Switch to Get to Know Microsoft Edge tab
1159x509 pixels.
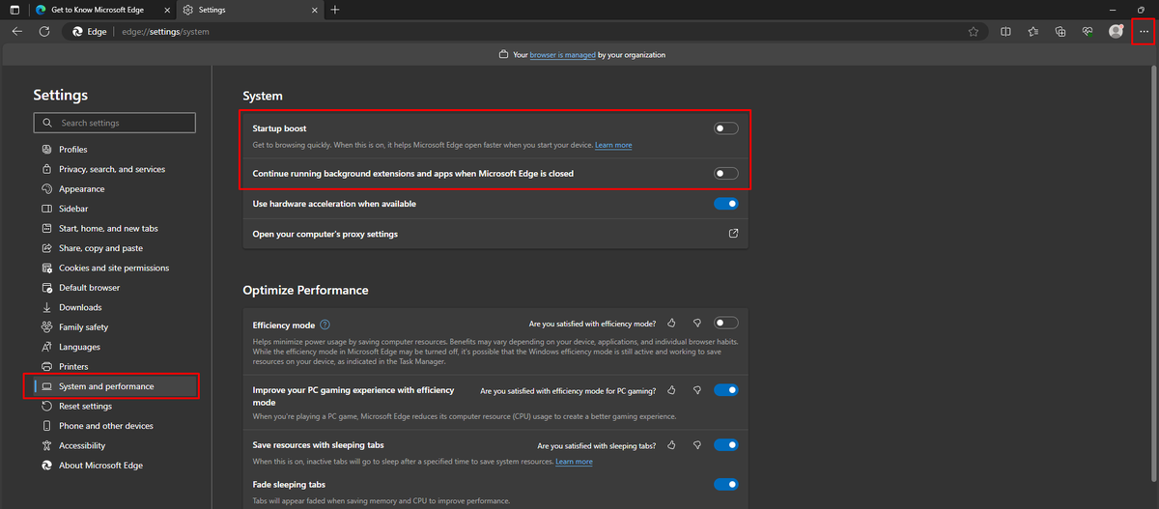click(x=102, y=10)
